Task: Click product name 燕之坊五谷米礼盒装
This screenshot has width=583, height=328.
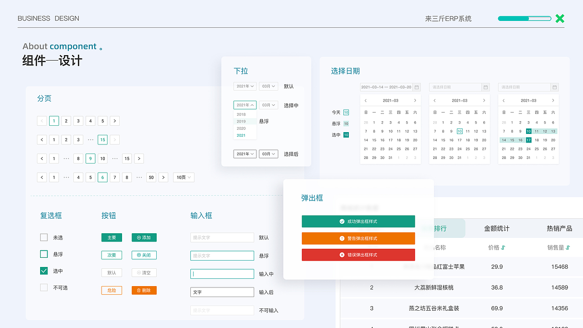Action: [434, 308]
